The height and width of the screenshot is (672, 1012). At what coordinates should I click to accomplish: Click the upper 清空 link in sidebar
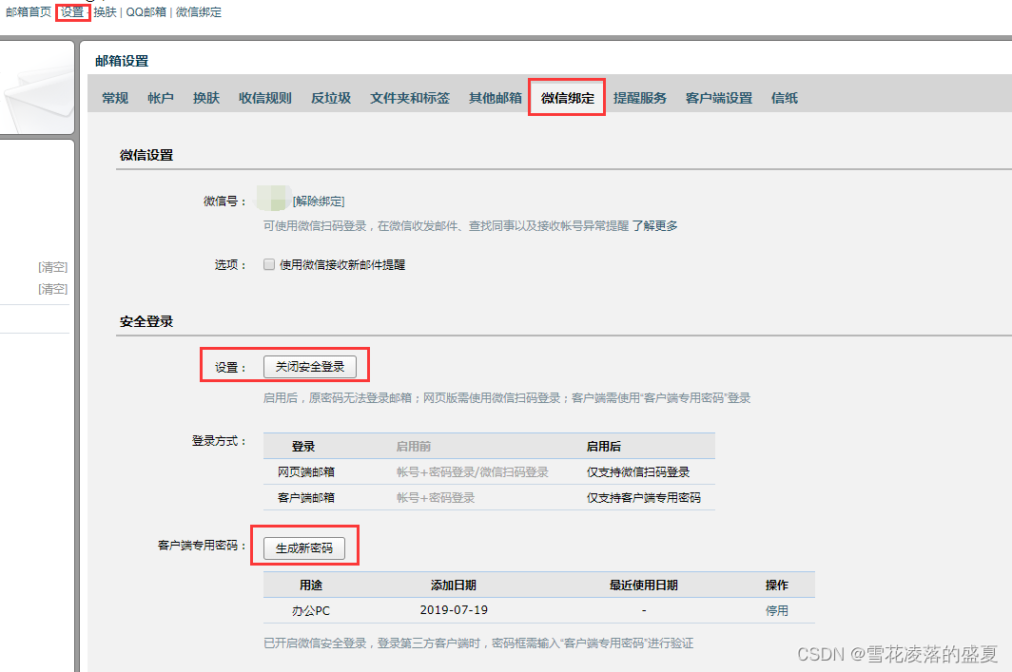pyautogui.click(x=53, y=267)
